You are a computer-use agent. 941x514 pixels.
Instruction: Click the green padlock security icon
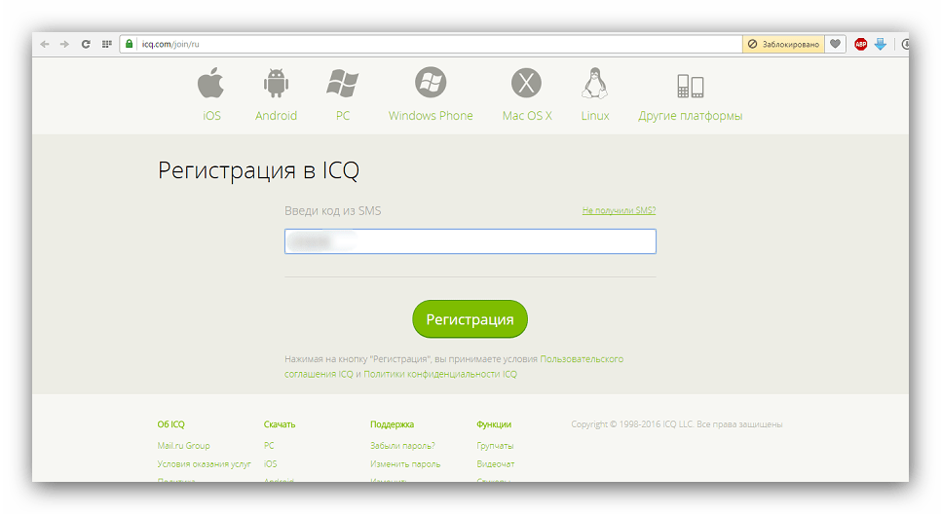tap(129, 44)
